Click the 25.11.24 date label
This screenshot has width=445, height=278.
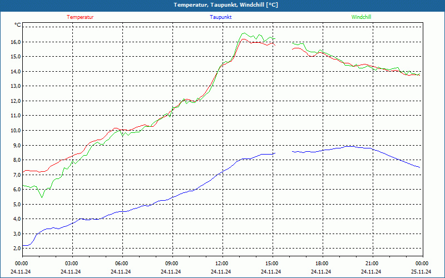421,271
